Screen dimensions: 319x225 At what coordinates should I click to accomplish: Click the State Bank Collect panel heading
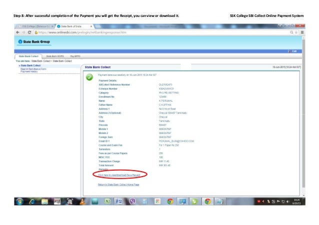coord(97,67)
